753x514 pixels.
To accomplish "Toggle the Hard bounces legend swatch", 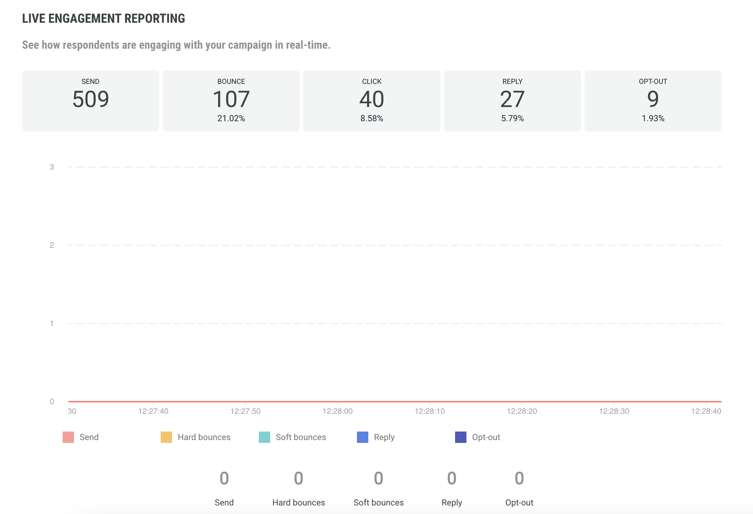I will click(166, 437).
